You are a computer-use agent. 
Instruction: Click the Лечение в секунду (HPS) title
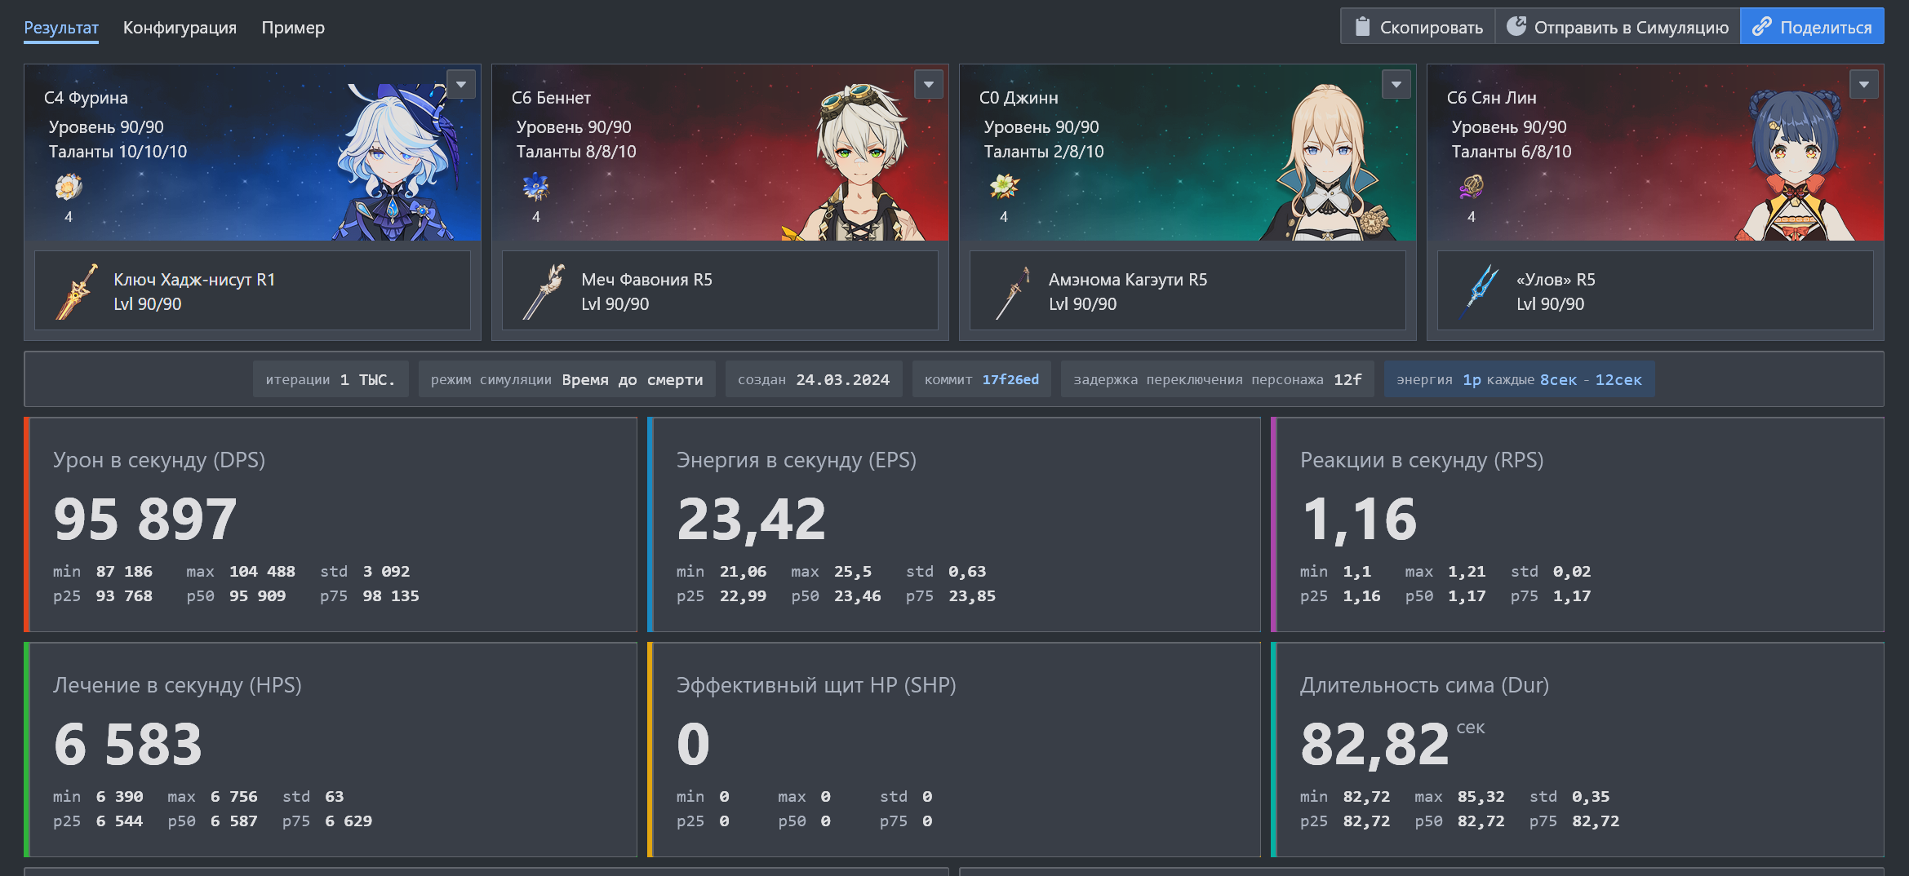click(177, 685)
